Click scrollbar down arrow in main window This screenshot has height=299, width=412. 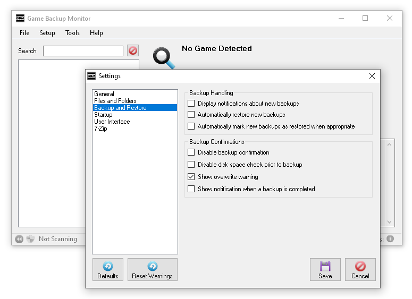pos(389,222)
